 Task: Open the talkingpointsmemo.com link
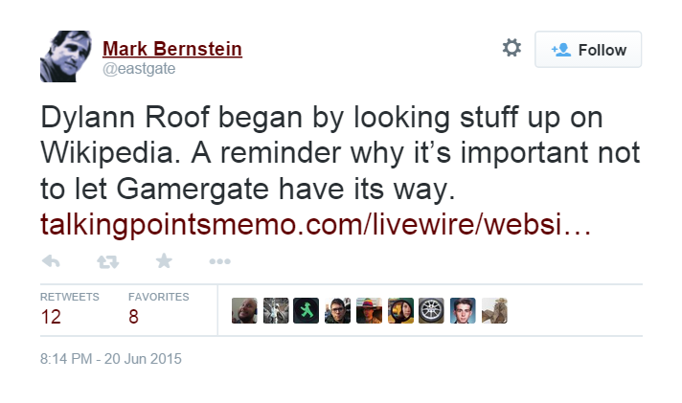[316, 225]
